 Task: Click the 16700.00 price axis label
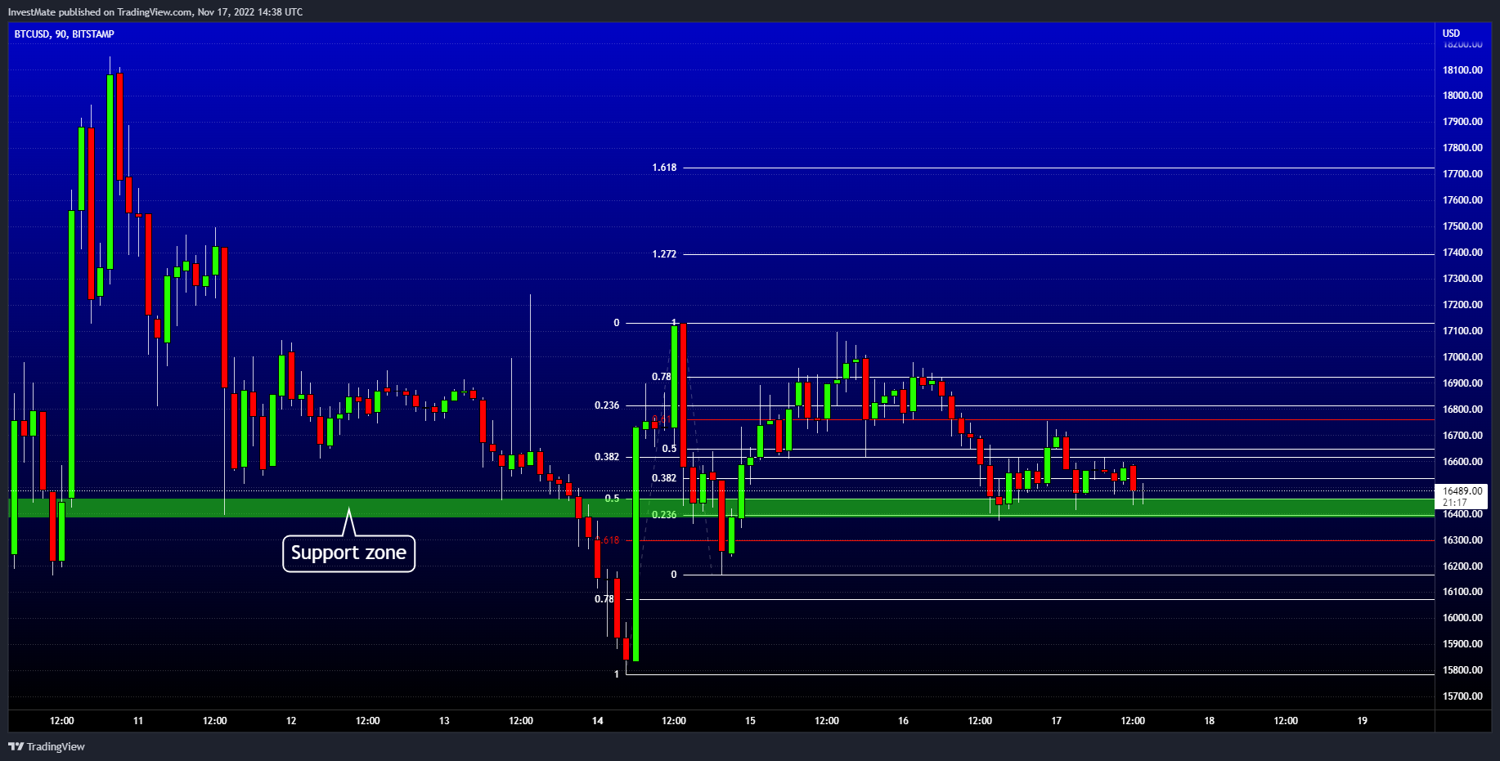click(1462, 436)
